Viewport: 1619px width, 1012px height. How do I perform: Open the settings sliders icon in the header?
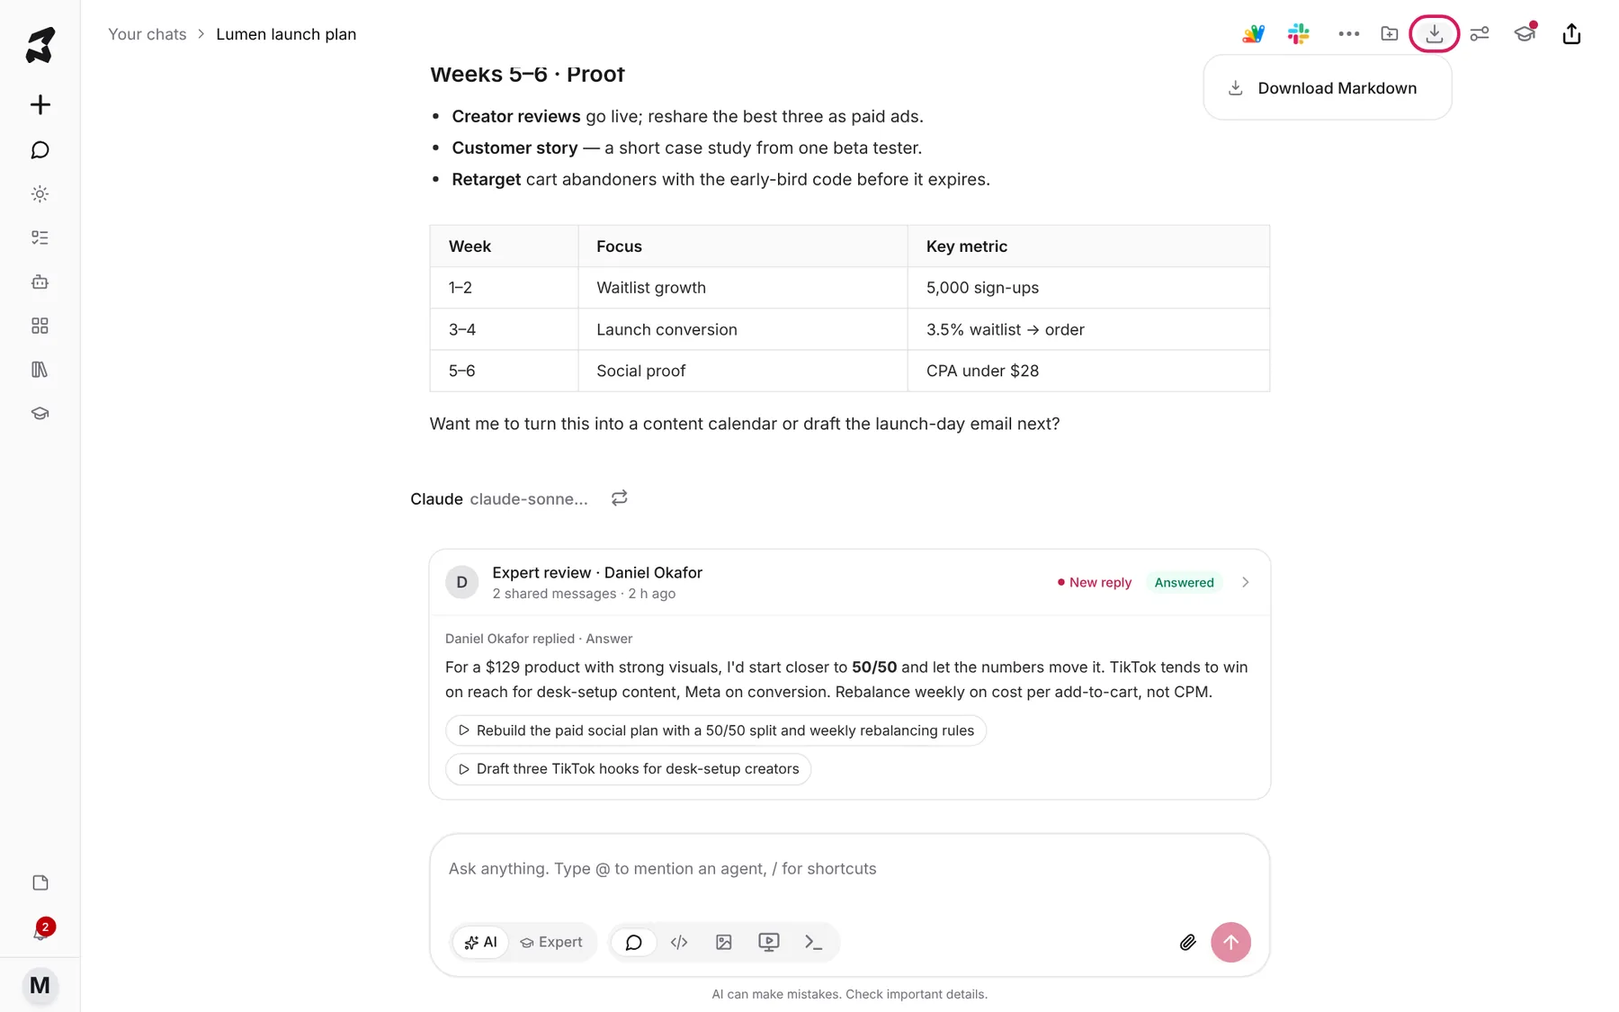coord(1480,34)
